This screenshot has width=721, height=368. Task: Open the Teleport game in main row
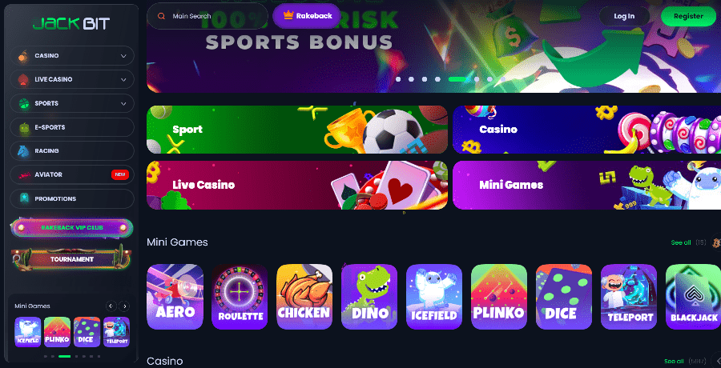[629, 297]
